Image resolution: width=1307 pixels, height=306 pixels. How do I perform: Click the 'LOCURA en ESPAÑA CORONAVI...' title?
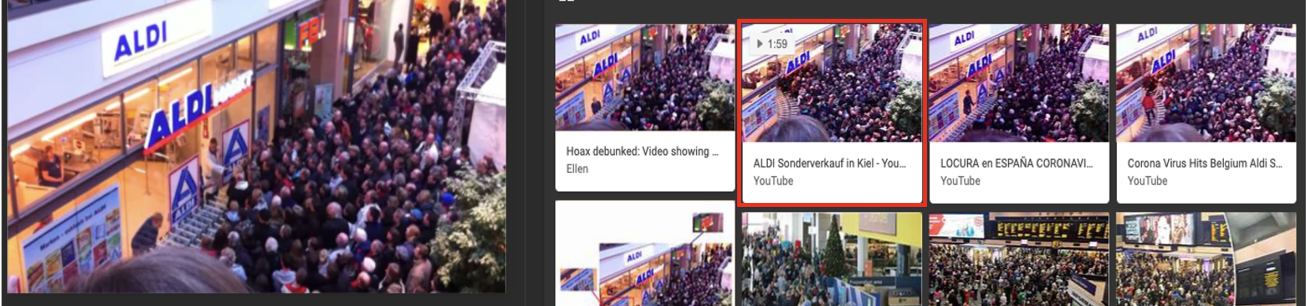1016,164
